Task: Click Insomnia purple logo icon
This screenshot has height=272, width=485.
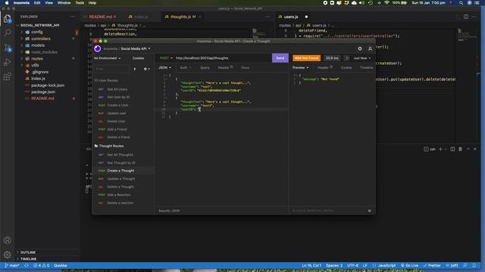Action: [98, 48]
